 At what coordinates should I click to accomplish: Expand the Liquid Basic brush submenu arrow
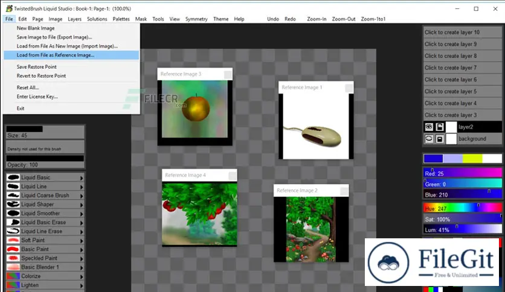82,178
